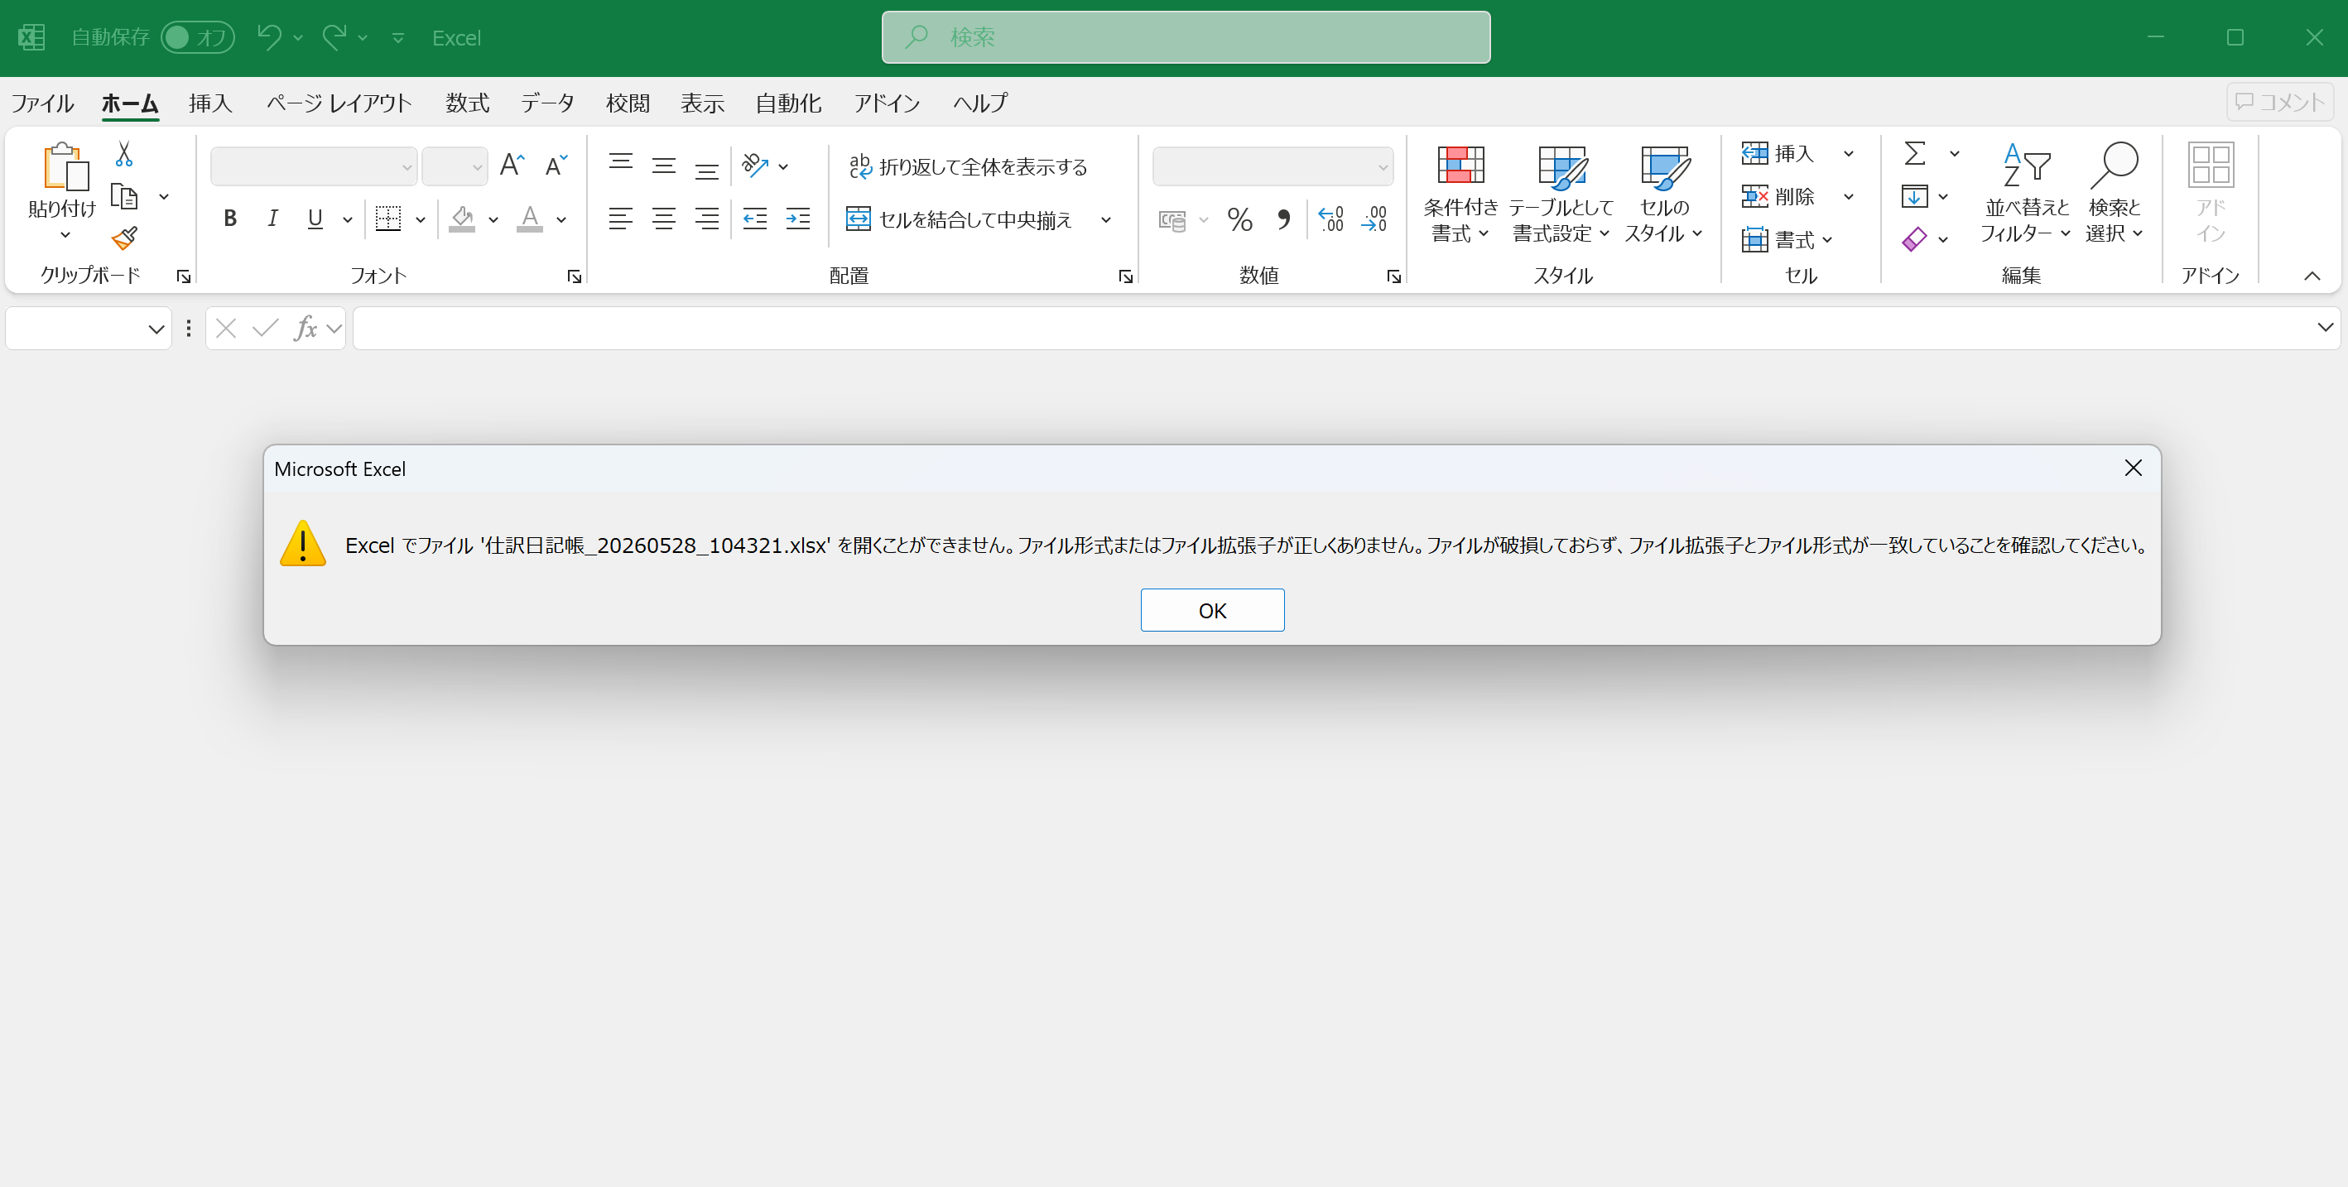Click the increase font size icon
The image size is (2348, 1187).
pos(512,165)
